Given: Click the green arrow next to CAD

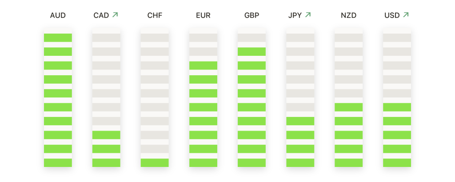Looking at the screenshot, I should pos(115,15).
